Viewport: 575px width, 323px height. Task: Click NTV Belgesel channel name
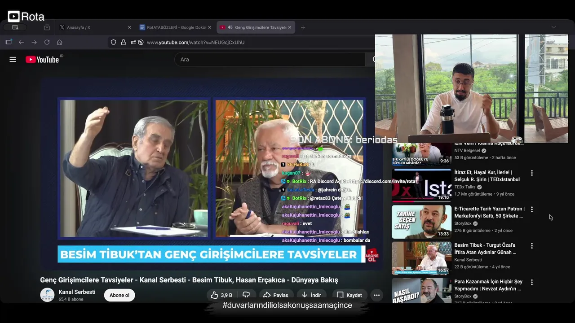pos(467,151)
